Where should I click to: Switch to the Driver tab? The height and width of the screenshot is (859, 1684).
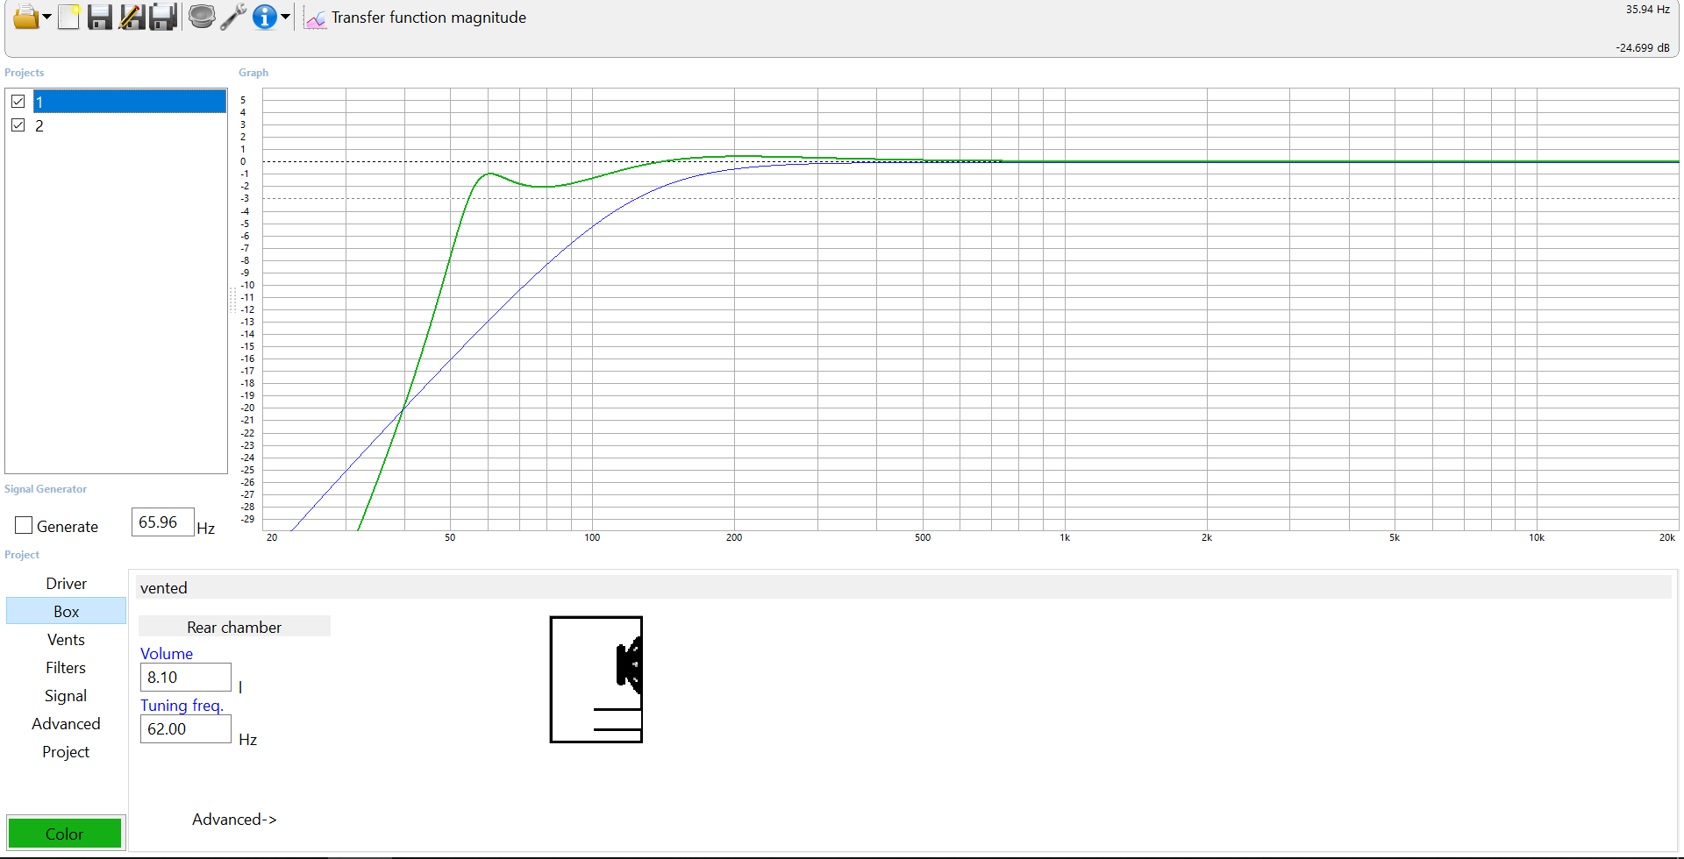coord(66,583)
